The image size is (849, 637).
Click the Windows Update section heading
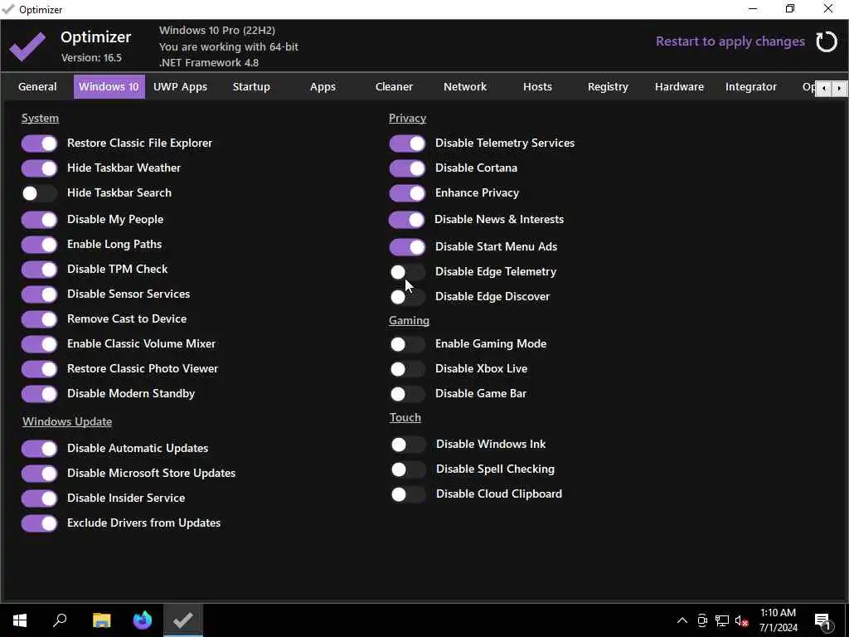(67, 421)
